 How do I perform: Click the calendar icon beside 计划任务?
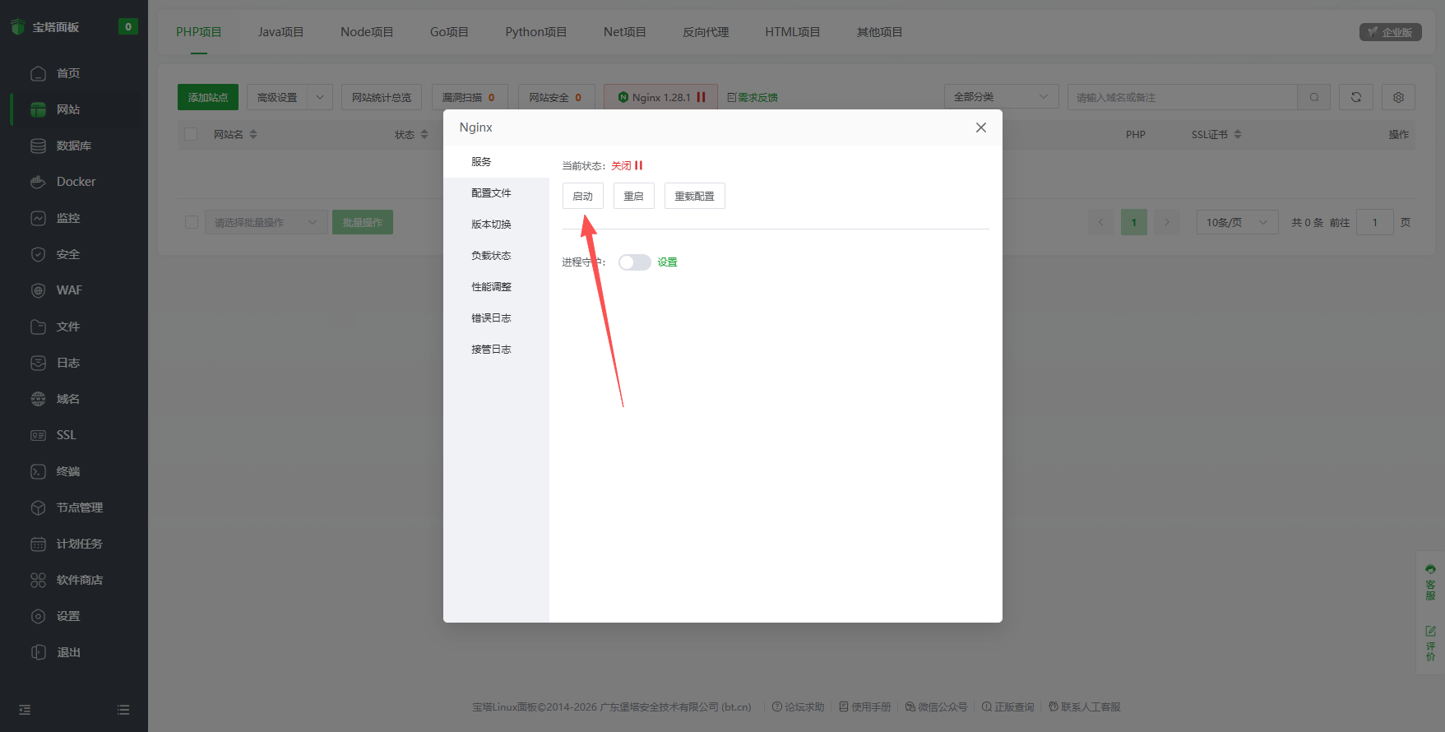click(38, 544)
